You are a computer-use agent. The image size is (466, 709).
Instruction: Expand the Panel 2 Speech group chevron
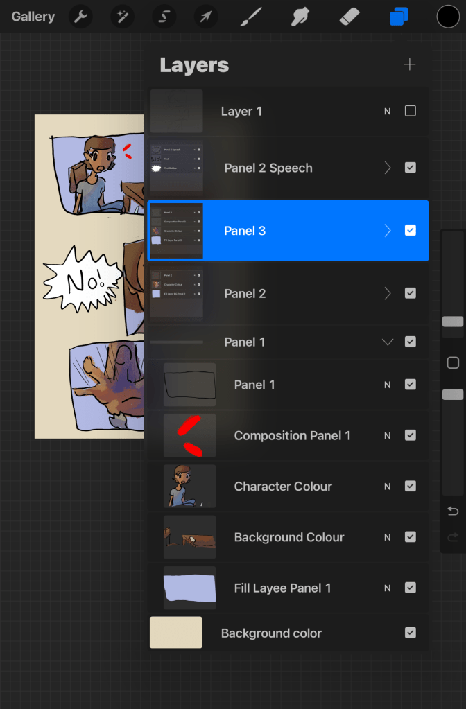[388, 168]
